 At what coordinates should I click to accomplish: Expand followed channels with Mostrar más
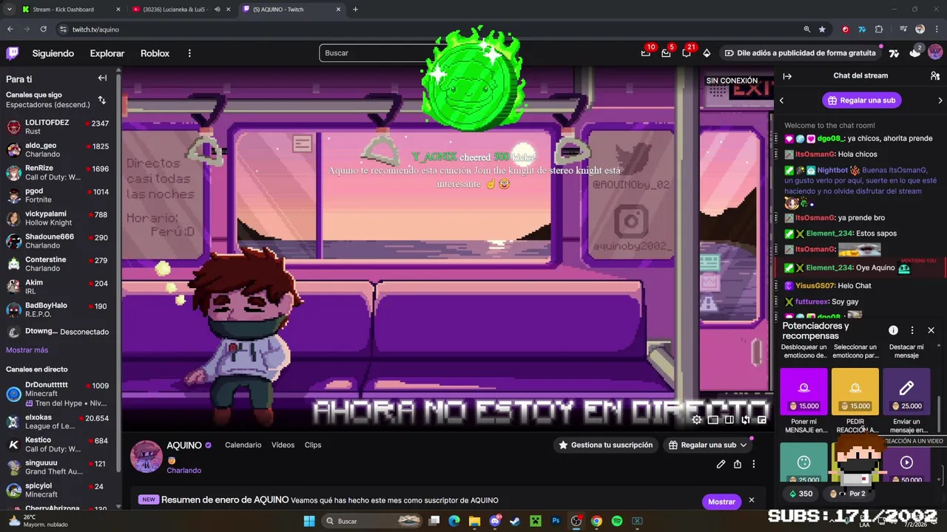tap(27, 350)
